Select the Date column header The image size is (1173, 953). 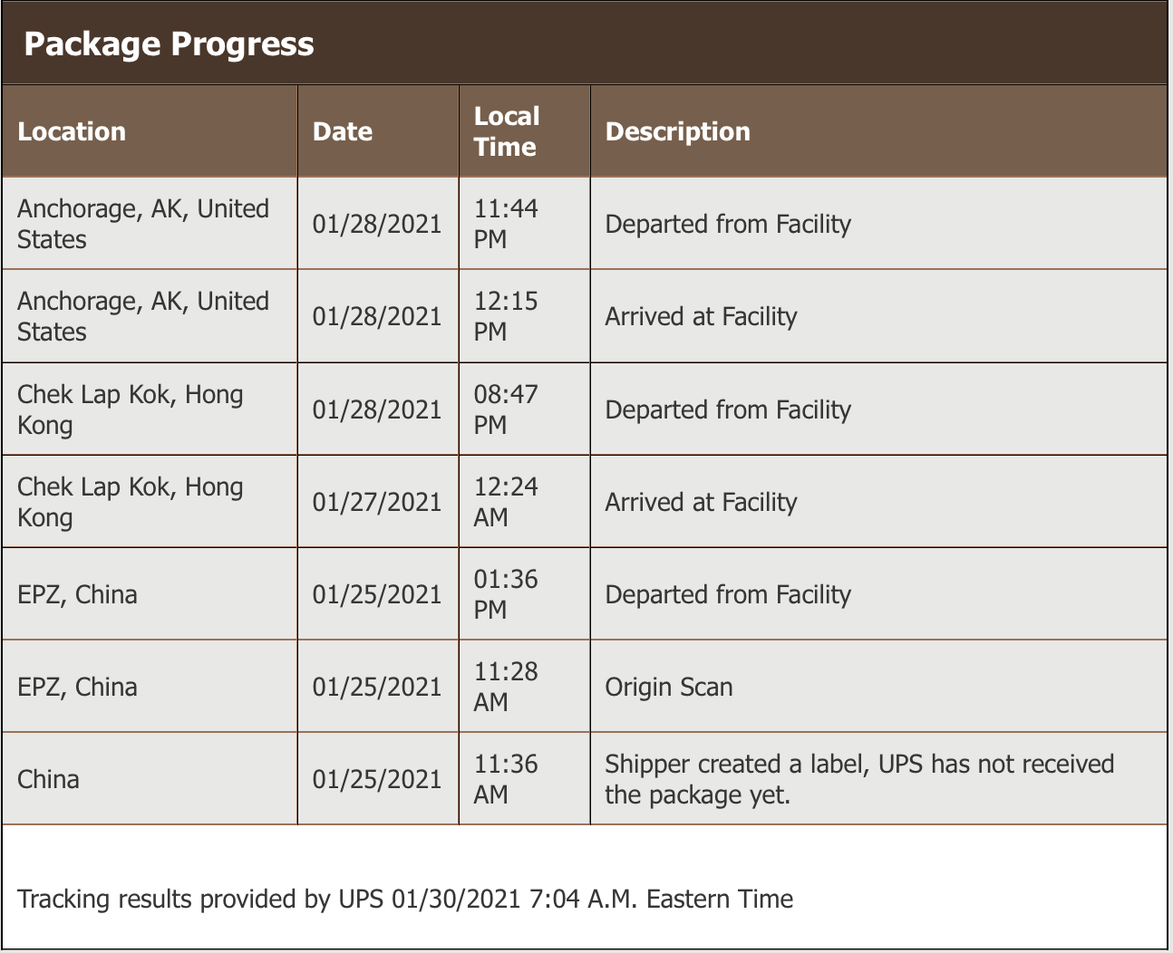[343, 132]
